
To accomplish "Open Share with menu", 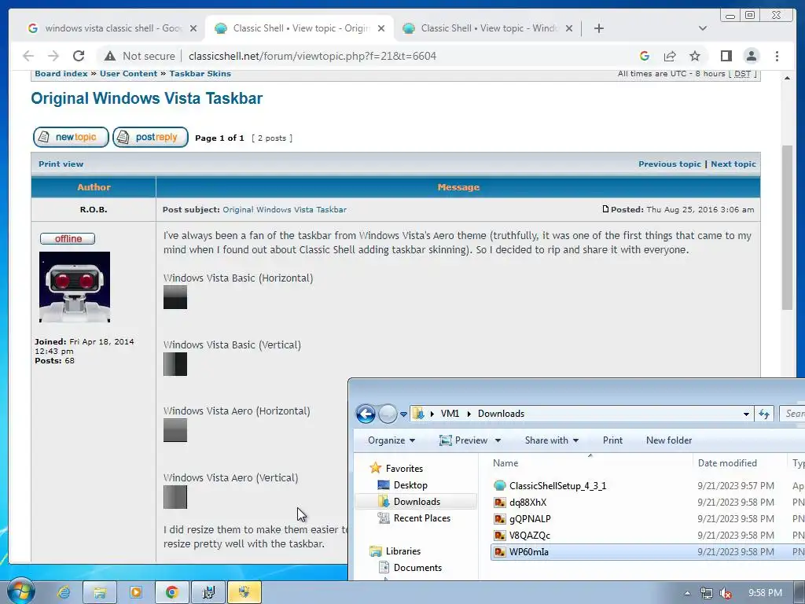I will [551, 440].
